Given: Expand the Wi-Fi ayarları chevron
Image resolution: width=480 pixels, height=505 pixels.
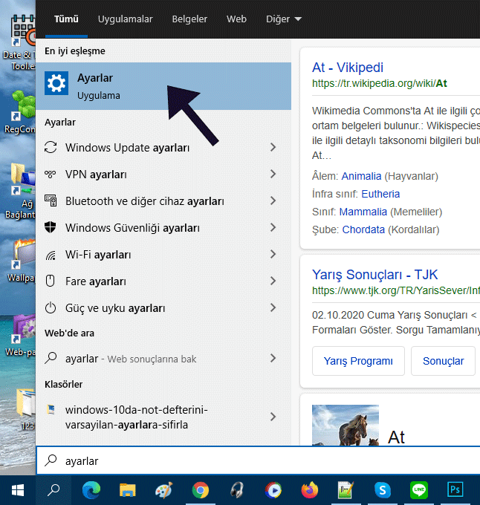Looking at the screenshot, I should [x=273, y=255].
